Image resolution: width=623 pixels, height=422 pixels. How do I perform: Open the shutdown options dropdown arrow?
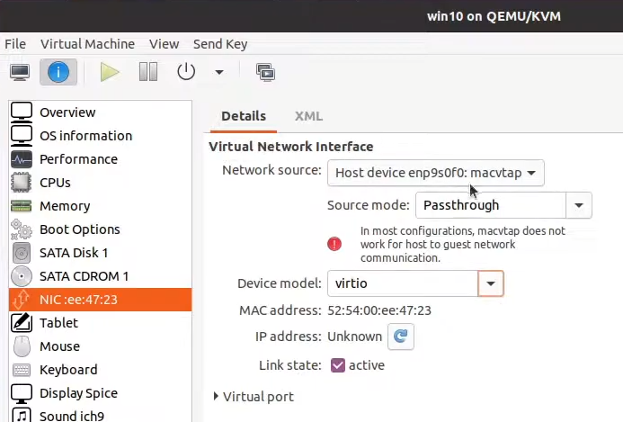tap(219, 72)
